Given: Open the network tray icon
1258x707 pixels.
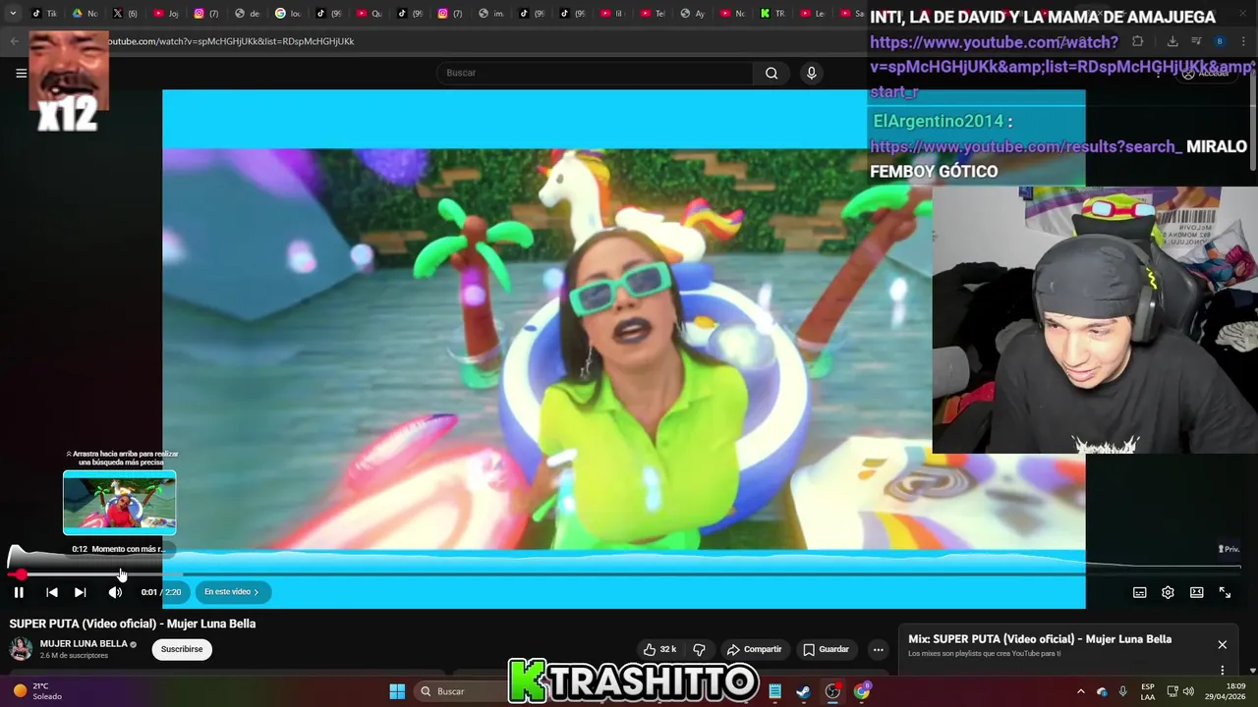Looking at the screenshot, I should [1172, 691].
